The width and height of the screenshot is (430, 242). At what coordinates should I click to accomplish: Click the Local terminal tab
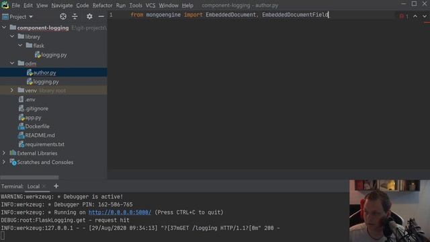click(x=34, y=186)
